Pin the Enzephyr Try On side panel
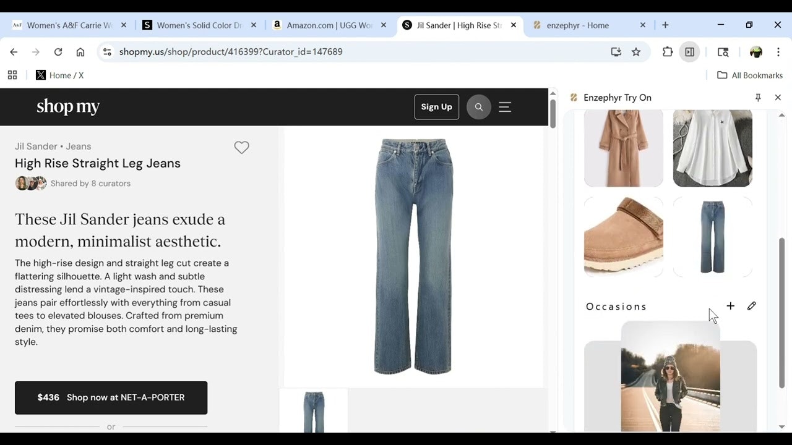 pyautogui.click(x=758, y=98)
